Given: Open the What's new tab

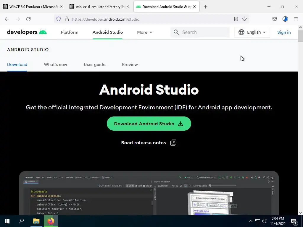Looking at the screenshot, I should [55, 64].
